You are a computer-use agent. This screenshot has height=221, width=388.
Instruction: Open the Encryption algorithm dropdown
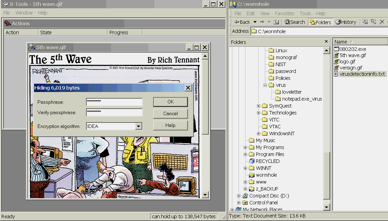click(x=139, y=126)
